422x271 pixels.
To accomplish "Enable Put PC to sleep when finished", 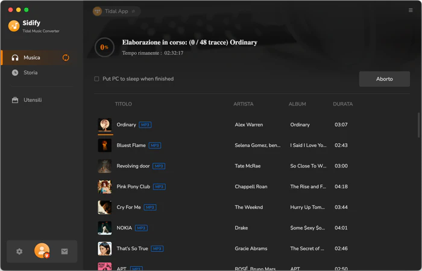I will tap(96, 79).
